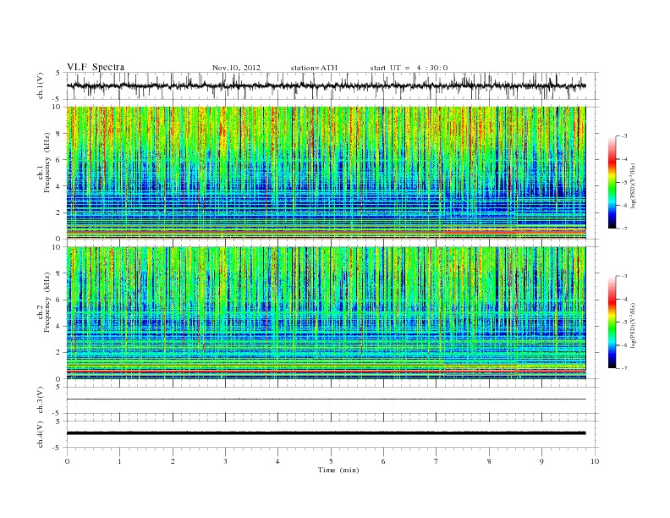670x518 pixels.
Task: Click the "ch.1(V)" waveform axis label
Action: click(x=41, y=85)
